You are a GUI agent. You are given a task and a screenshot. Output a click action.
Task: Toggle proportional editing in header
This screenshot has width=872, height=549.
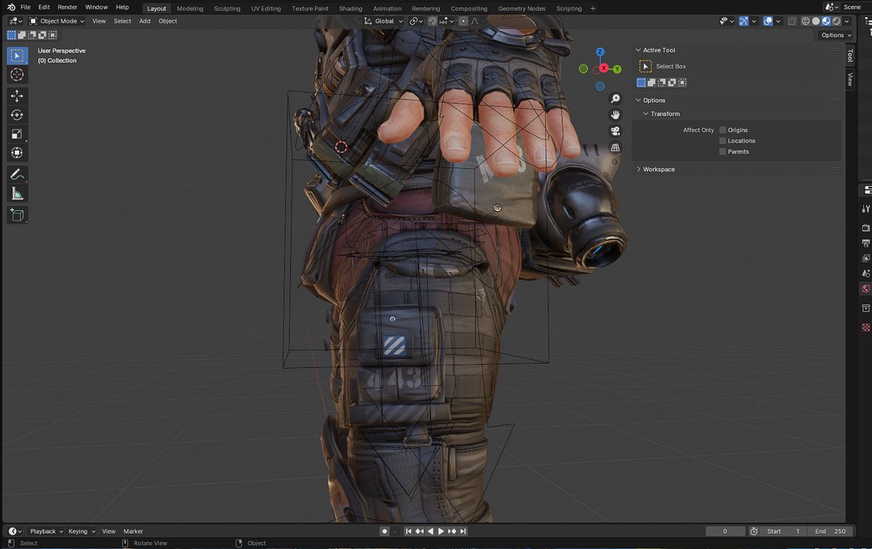click(x=463, y=21)
